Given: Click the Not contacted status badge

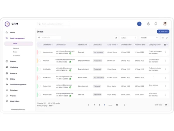Looking at the screenshot, I should coord(98,52).
